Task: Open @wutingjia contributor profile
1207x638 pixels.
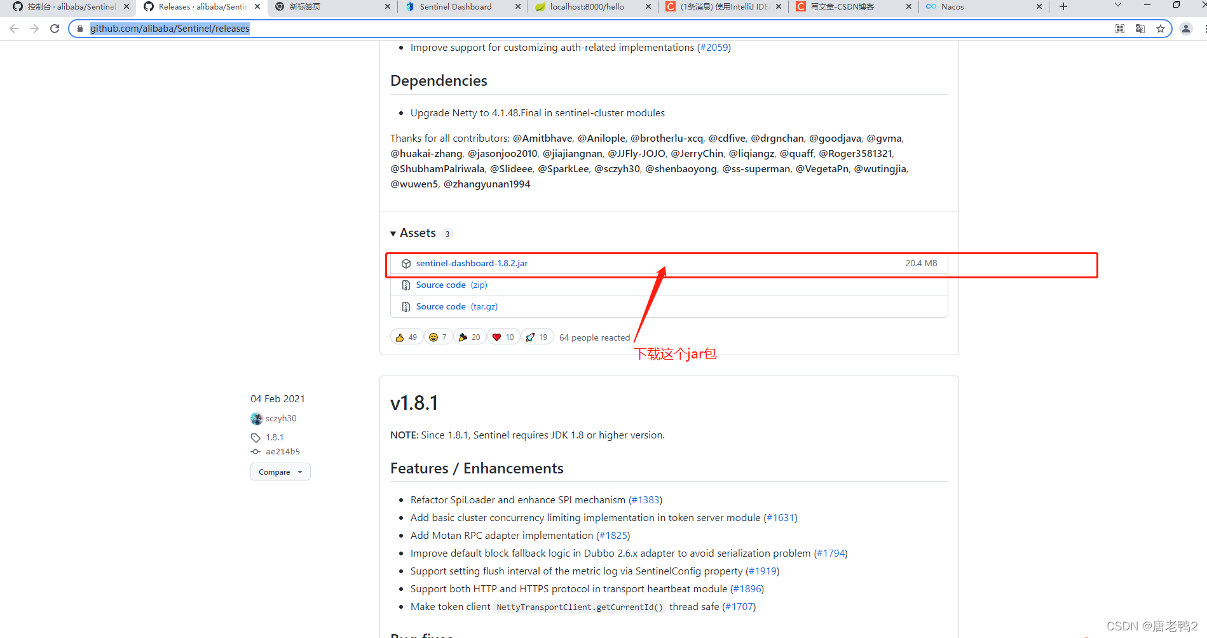Action: (880, 169)
